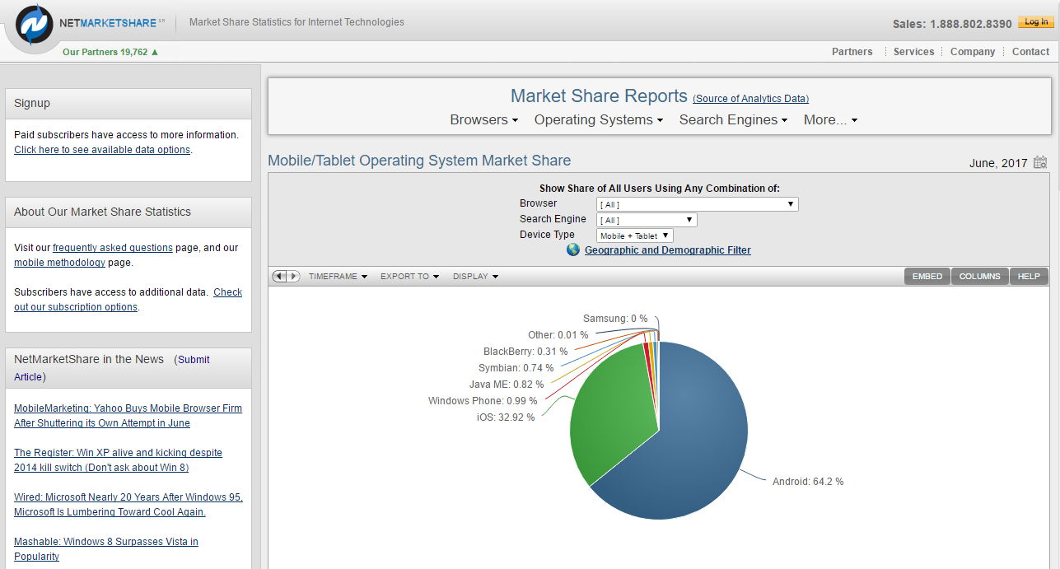Click the green partners up-arrow indicator
1060x569 pixels.
click(x=155, y=52)
